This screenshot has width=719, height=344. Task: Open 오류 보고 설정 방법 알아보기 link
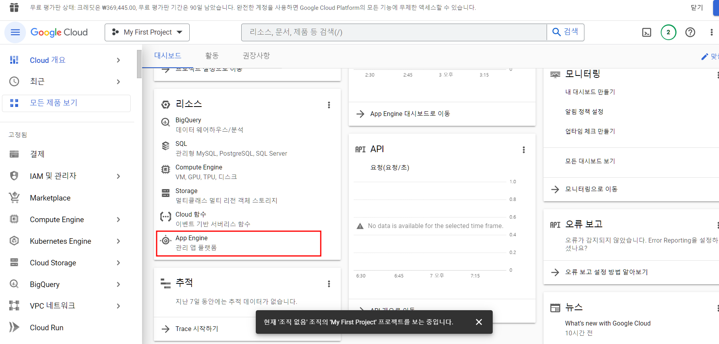[606, 272]
